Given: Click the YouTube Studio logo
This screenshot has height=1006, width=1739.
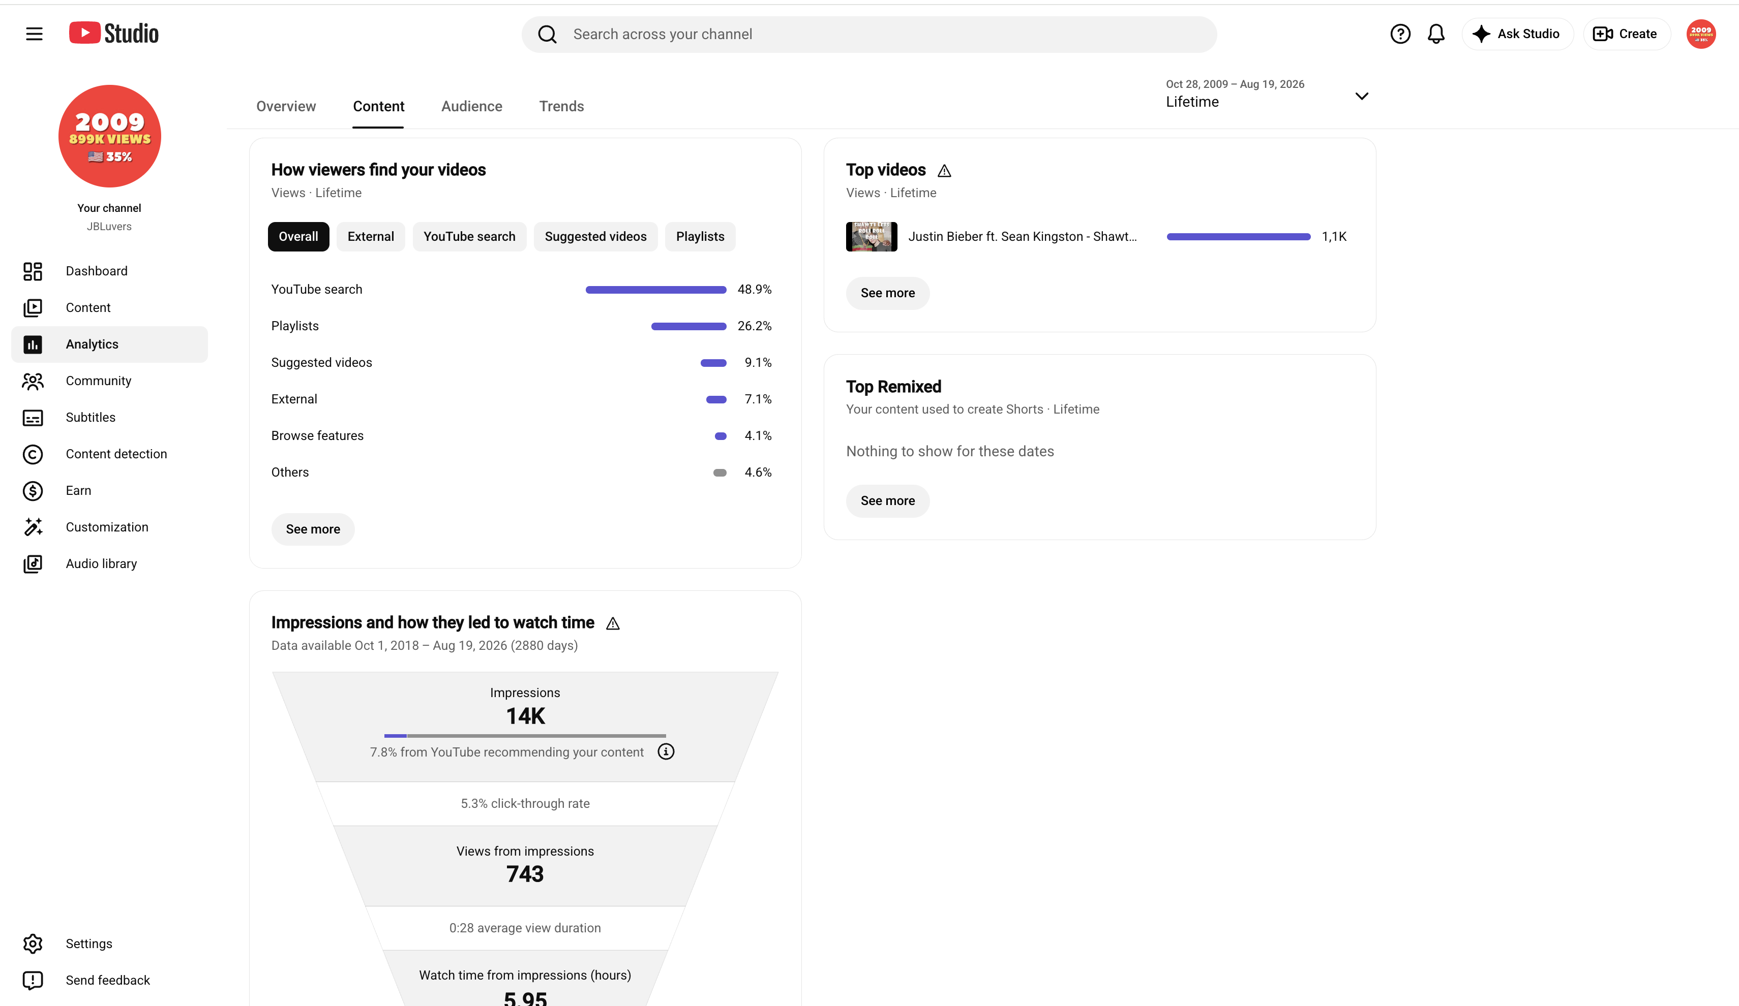Looking at the screenshot, I should (114, 33).
